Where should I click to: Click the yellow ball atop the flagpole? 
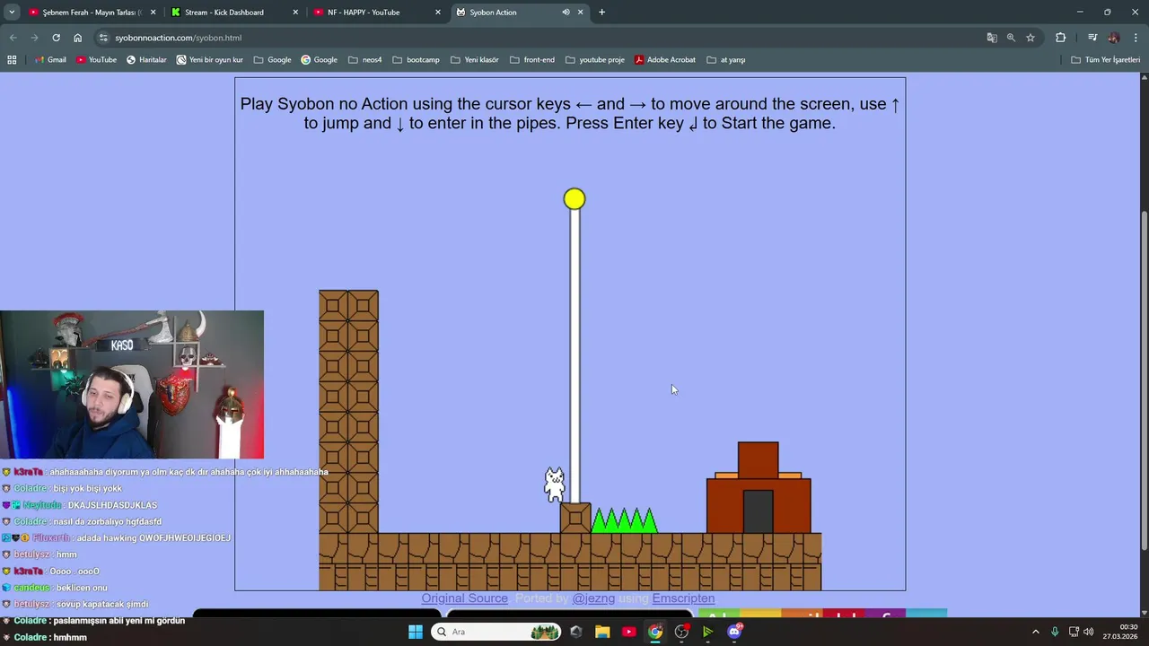tap(574, 199)
